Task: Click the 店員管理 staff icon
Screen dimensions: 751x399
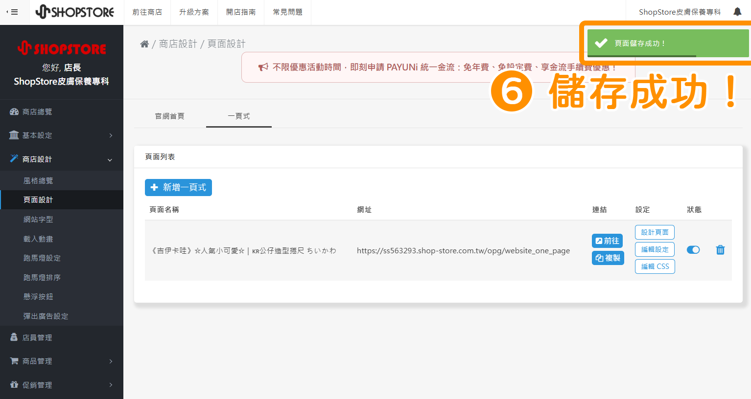Action: (14, 337)
